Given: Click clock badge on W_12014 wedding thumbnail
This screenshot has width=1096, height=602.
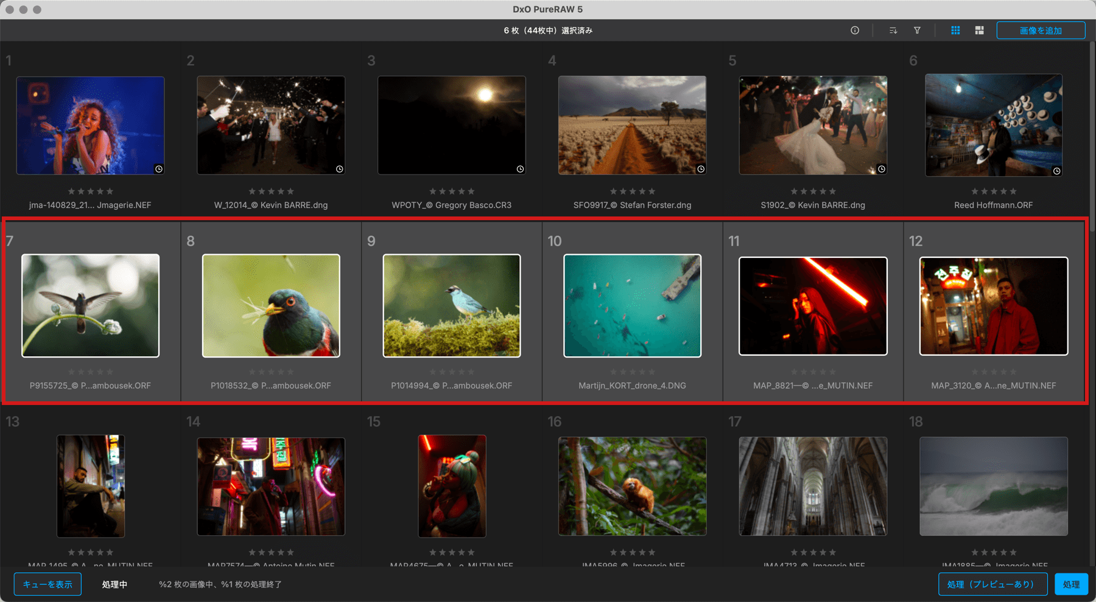Looking at the screenshot, I should pyautogui.click(x=340, y=169).
